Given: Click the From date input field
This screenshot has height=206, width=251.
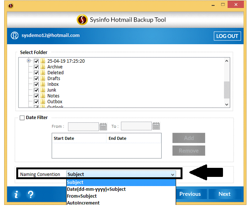Looking at the screenshot, I should coord(83,127).
